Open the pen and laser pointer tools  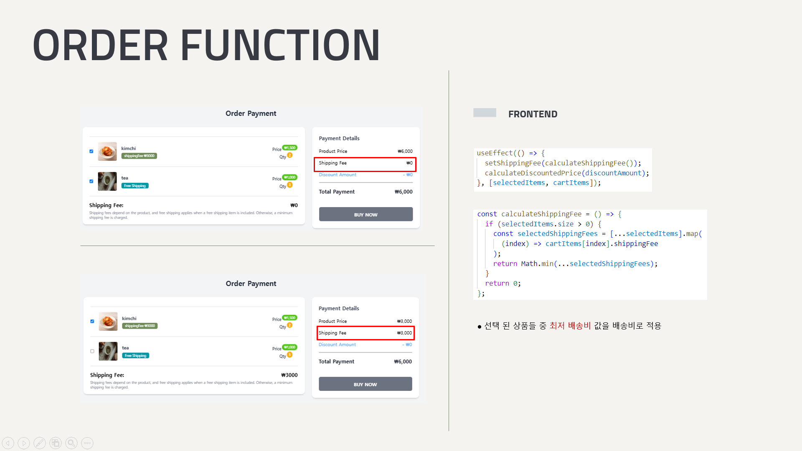tap(40, 443)
